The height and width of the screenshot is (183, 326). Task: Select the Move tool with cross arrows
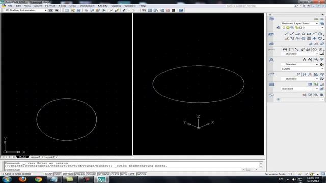click(314, 38)
